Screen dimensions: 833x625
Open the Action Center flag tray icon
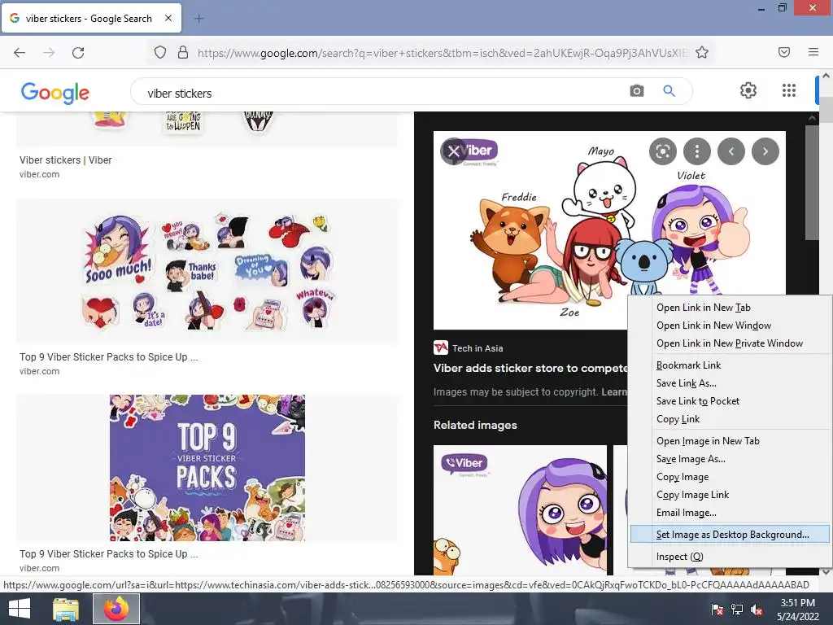click(717, 610)
